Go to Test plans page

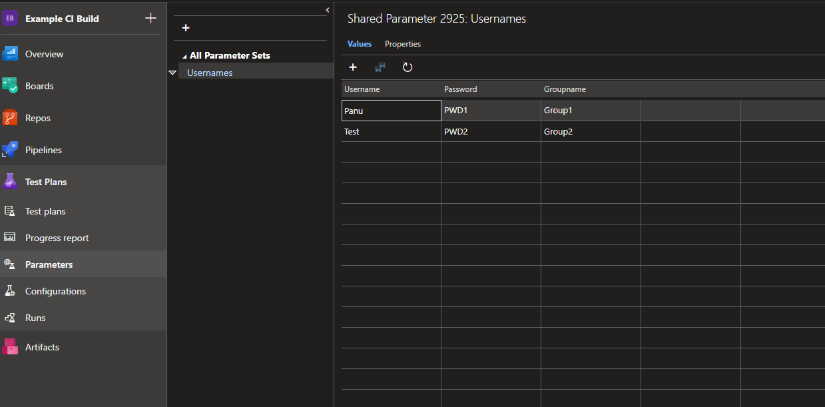83,211
